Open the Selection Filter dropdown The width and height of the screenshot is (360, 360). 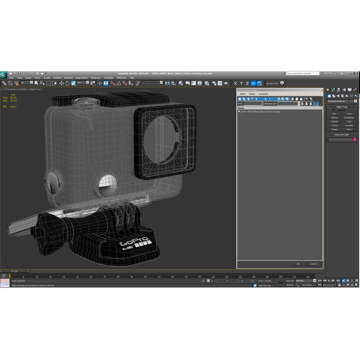pyautogui.click(x=27, y=82)
